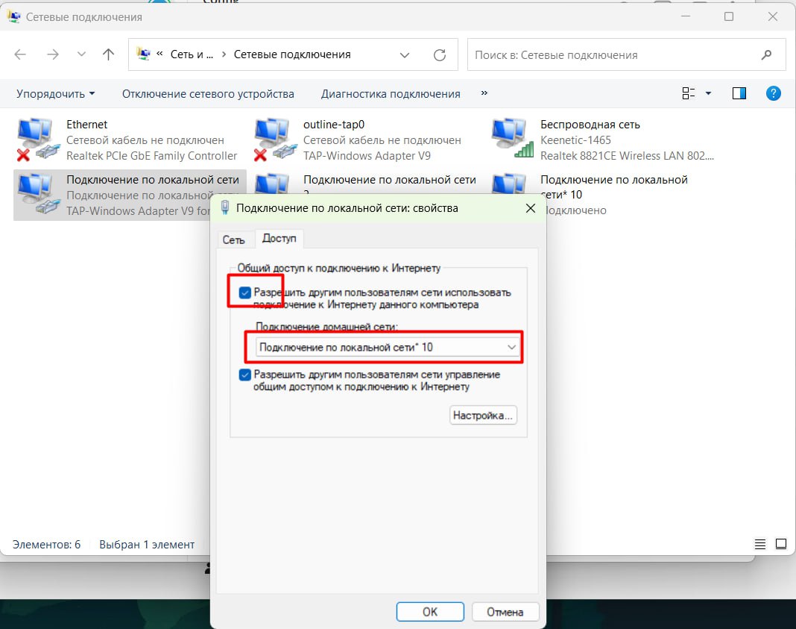Uncheck allow users to control shared access
Screen dimensions: 796x629
[244, 375]
